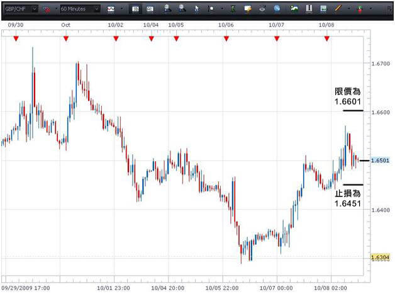The width and height of the screenshot is (395, 294).
Task: Click the limit price line at 1.6601
Action: pos(353,111)
